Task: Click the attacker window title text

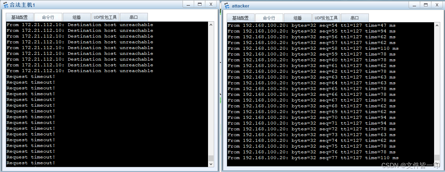Action: 240,6
